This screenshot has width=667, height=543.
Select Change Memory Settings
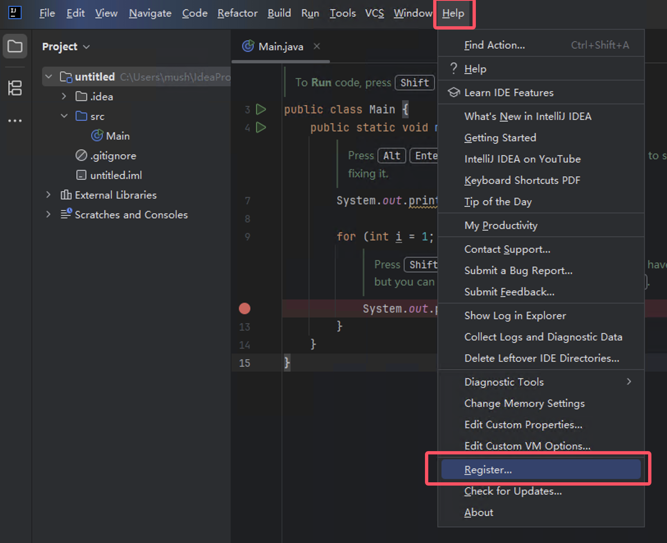541,403
